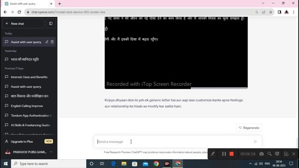This screenshot has width=299, height=168.
Task: Bookmark this page with the star icon
Action: click(x=271, y=12)
